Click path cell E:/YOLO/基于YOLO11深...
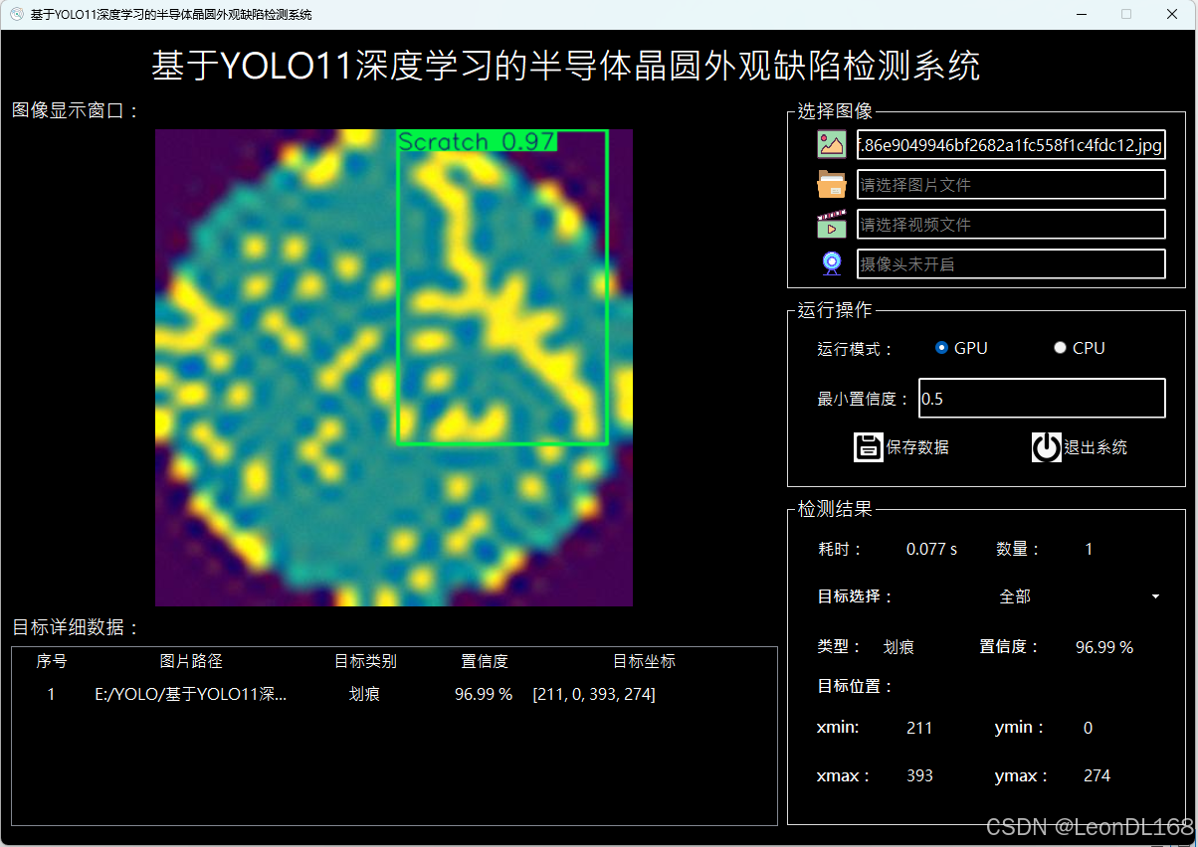The image size is (1198, 847). click(x=191, y=695)
